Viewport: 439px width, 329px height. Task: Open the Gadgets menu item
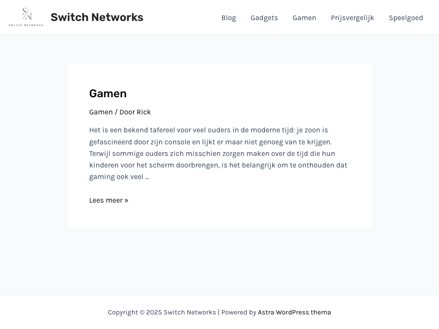(x=264, y=18)
